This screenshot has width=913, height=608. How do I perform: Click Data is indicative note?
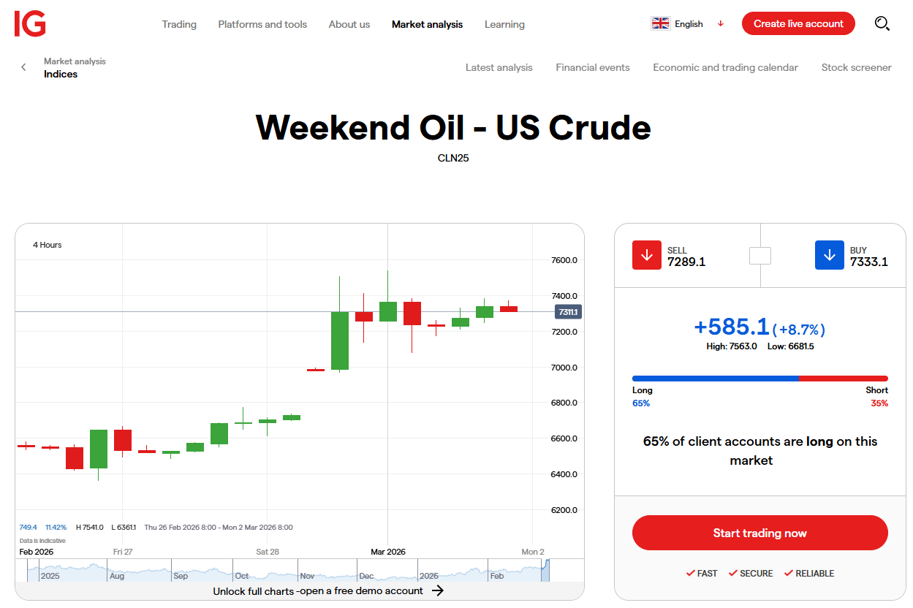coord(42,541)
